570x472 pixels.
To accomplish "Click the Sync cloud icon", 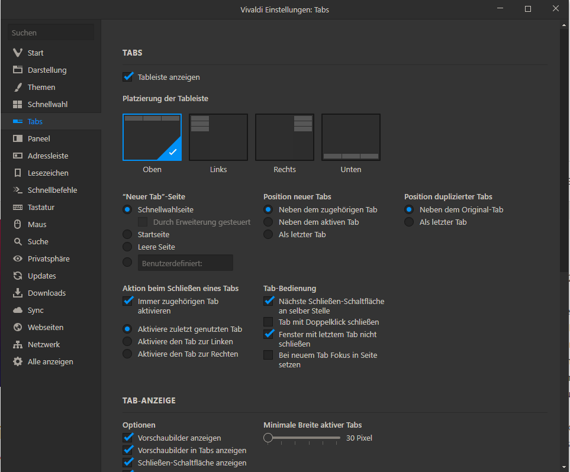I will click(18, 310).
